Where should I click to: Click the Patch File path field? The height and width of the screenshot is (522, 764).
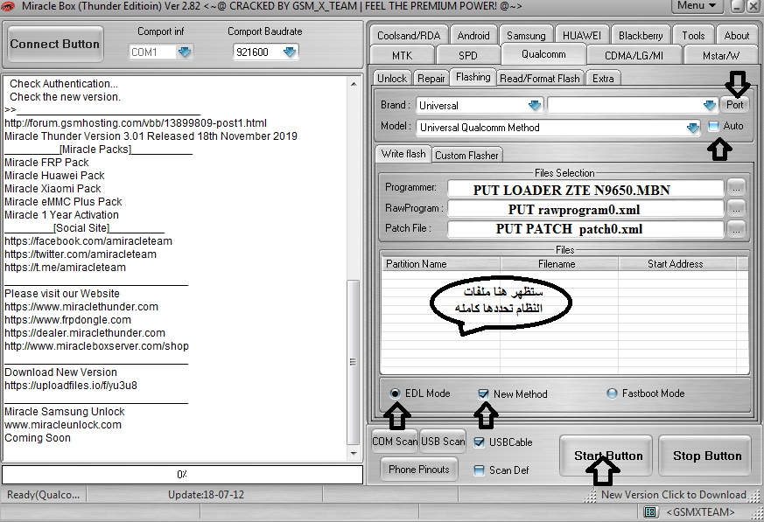tap(585, 229)
